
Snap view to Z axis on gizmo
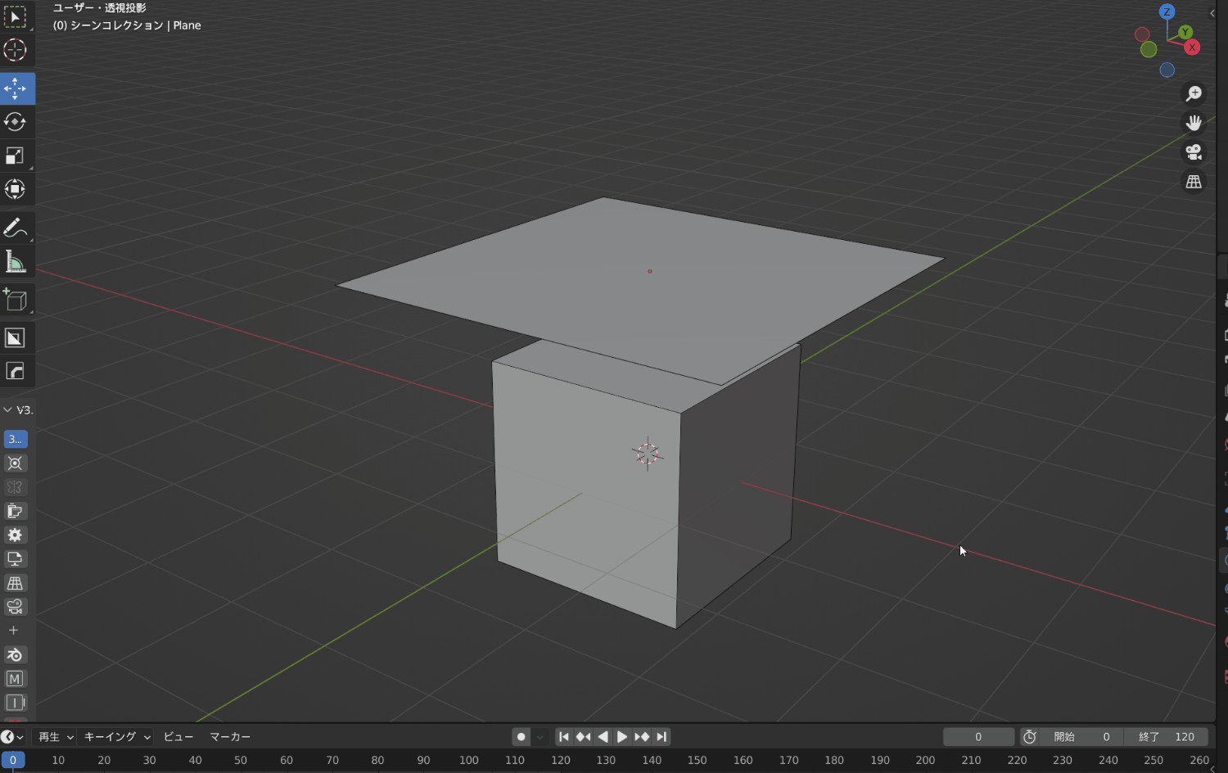coord(1167,11)
